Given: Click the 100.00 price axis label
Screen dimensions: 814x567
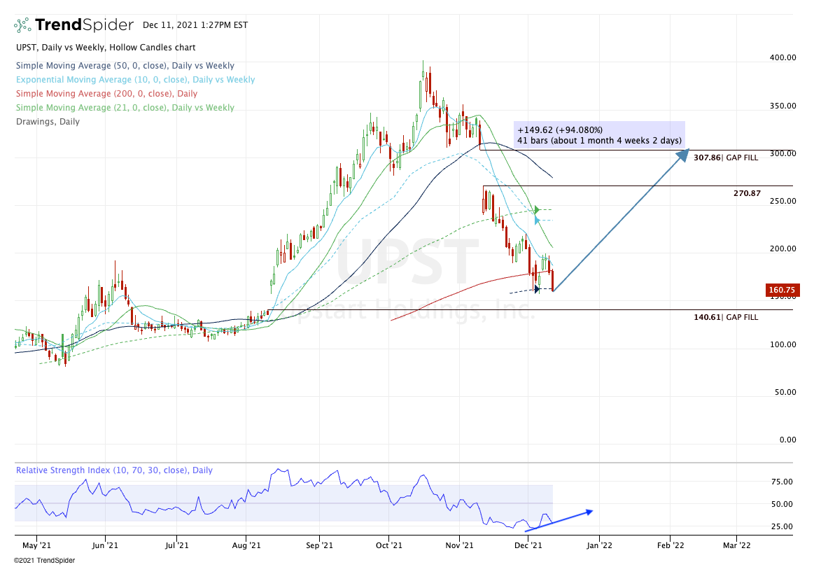Looking at the screenshot, I should click(x=783, y=344).
